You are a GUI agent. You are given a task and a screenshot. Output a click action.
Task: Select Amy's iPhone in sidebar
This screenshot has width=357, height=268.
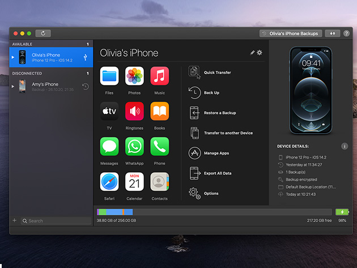[x=51, y=86]
